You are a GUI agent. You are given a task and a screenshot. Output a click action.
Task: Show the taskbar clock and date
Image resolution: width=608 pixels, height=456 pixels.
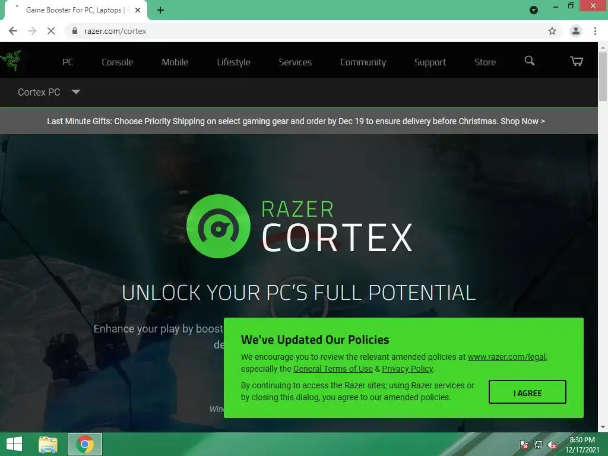(x=582, y=445)
